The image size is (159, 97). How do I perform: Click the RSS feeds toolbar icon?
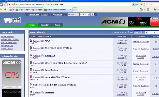148,9
